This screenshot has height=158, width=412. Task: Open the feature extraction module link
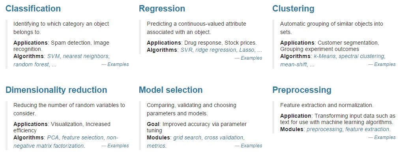click(x=367, y=129)
